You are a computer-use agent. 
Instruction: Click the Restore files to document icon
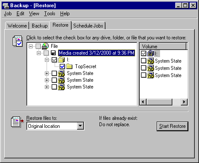tap(17, 122)
